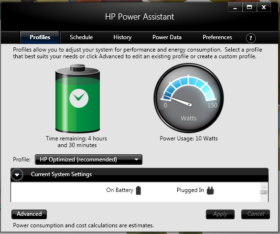The height and width of the screenshot is (234, 280).
Task: Click the green battery status graphic
Action: 78,98
